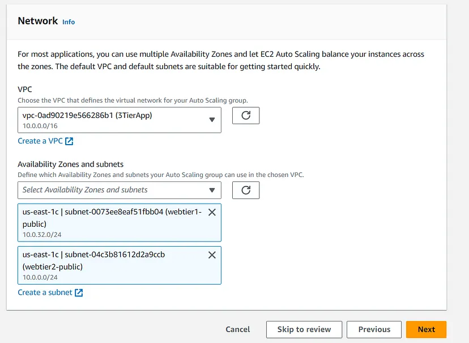Refresh the VPC list
Image resolution: width=469 pixels, height=343 pixels.
pos(246,116)
